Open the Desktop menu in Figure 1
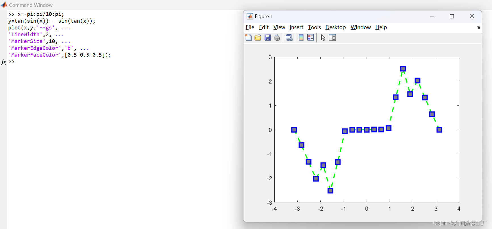 [335, 27]
